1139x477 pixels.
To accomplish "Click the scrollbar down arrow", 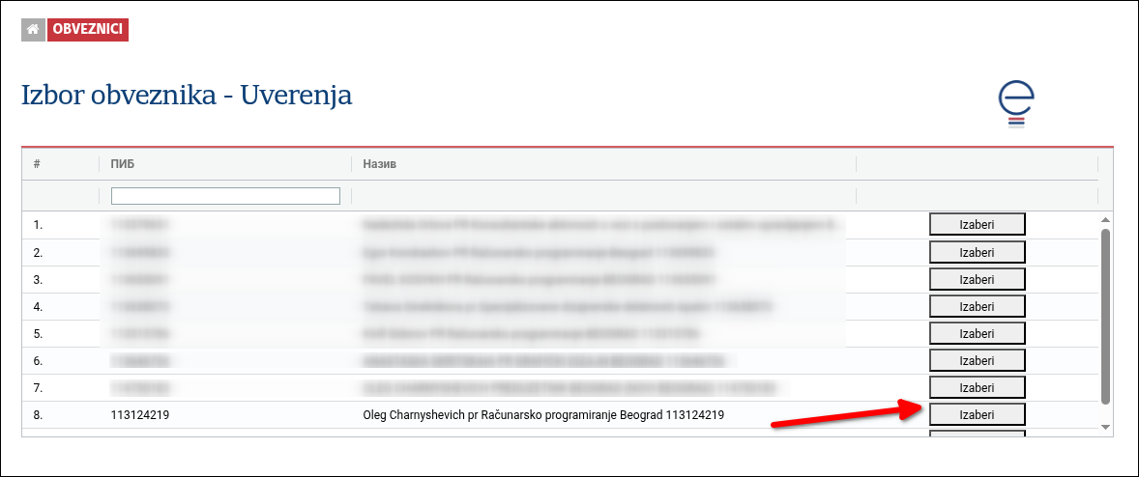I will click(1106, 427).
